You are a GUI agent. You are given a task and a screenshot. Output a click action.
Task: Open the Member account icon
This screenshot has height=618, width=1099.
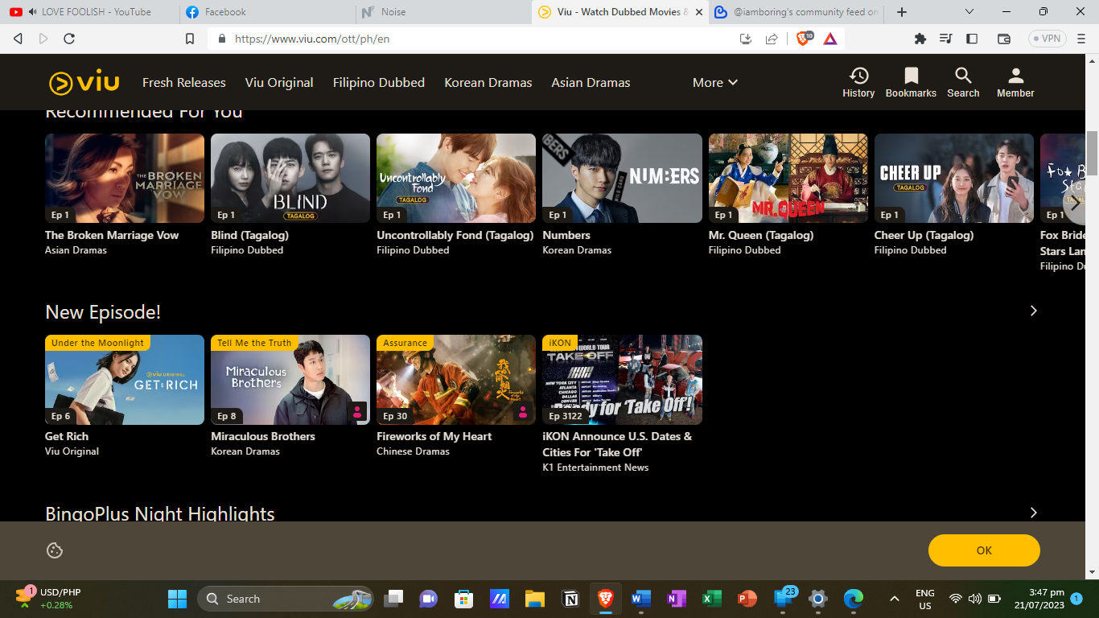(x=1015, y=76)
